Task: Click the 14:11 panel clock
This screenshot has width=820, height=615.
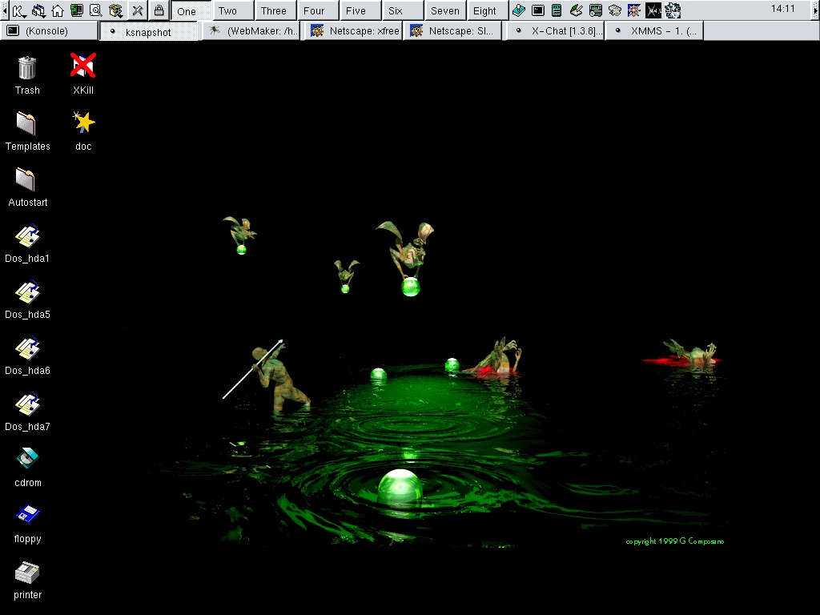Action: point(783,9)
